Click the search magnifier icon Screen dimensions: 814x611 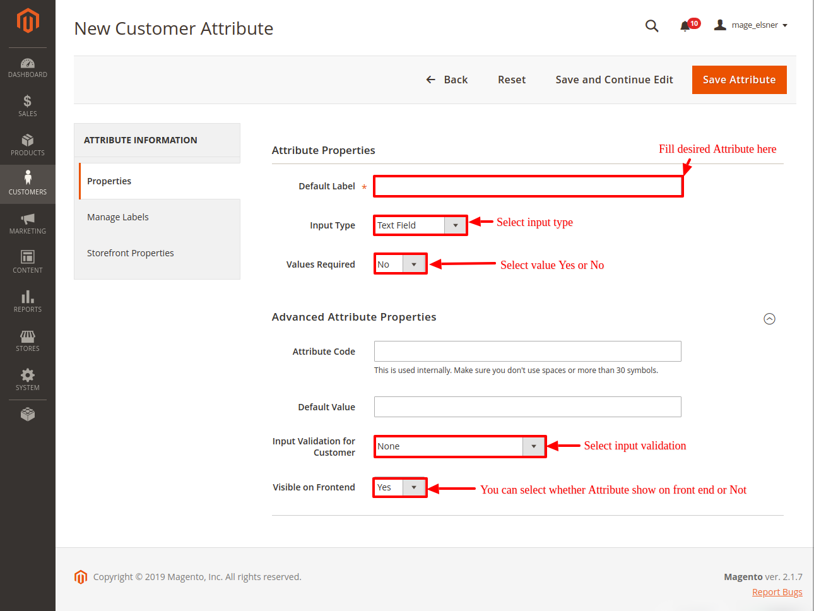652,26
